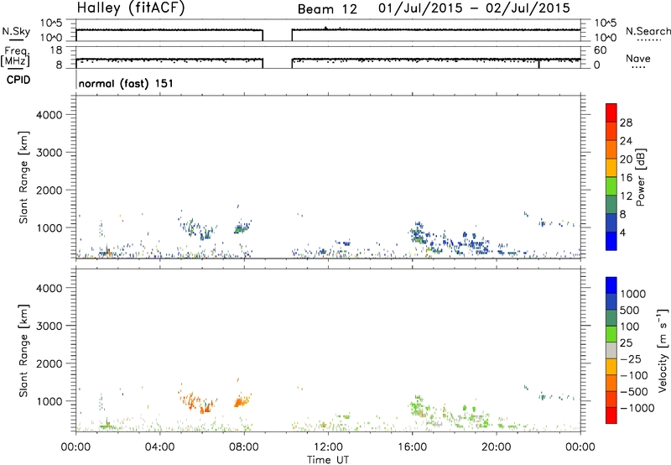Image resolution: width=671 pixels, height=465 pixels.
Task: Click the "N.Search" legend label
Action: point(648,31)
